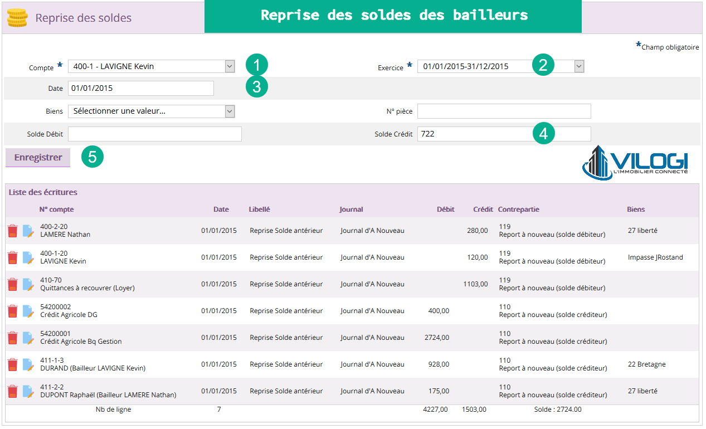The height and width of the screenshot is (429, 706).
Task: Delete the 400-1-20 LAVIGNE Kevin entry
Action: (12, 257)
